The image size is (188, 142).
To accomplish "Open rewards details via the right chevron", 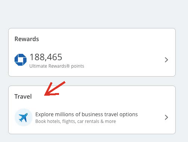I will point(166,60).
